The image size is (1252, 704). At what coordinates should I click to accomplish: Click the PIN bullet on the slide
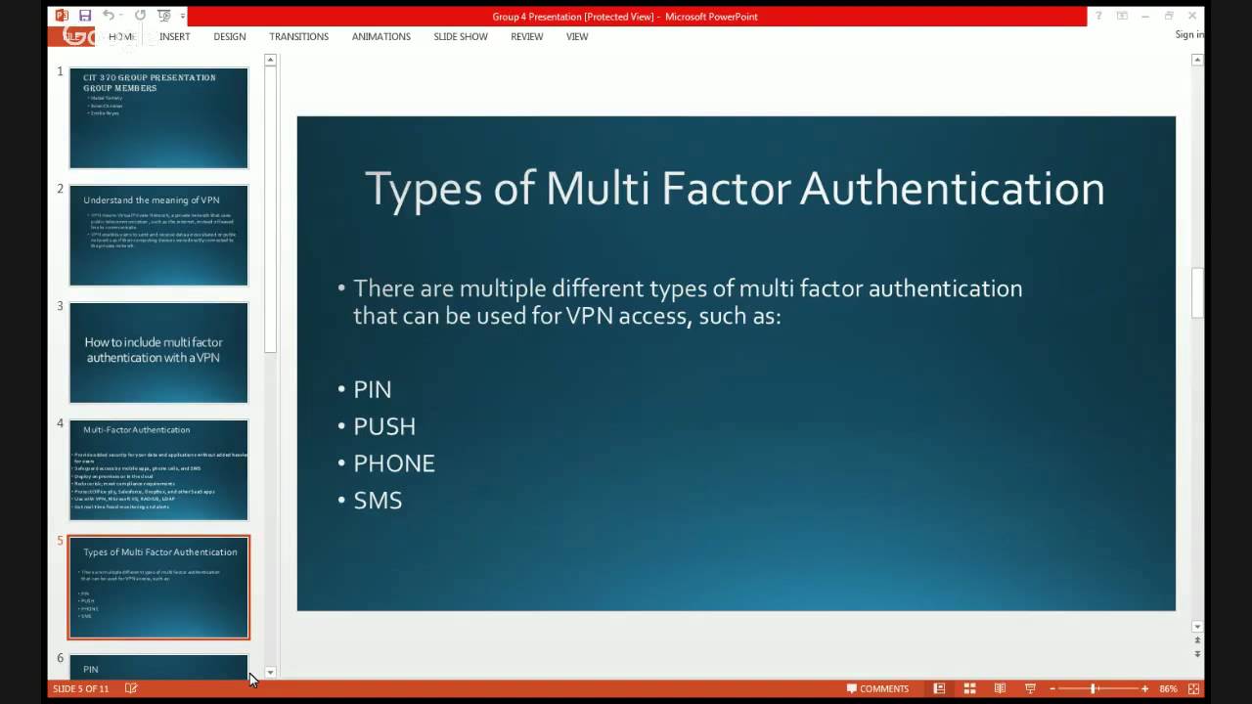tap(372, 389)
